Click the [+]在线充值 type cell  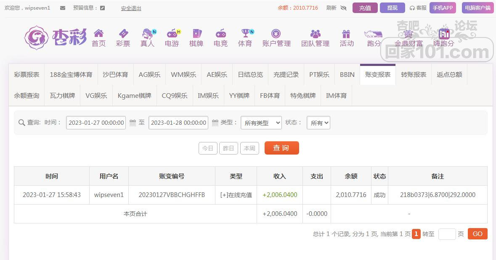point(236,195)
